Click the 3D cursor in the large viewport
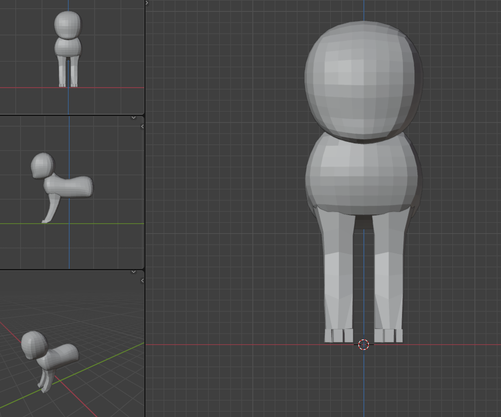Image resolution: width=501 pixels, height=417 pixels. (364, 344)
